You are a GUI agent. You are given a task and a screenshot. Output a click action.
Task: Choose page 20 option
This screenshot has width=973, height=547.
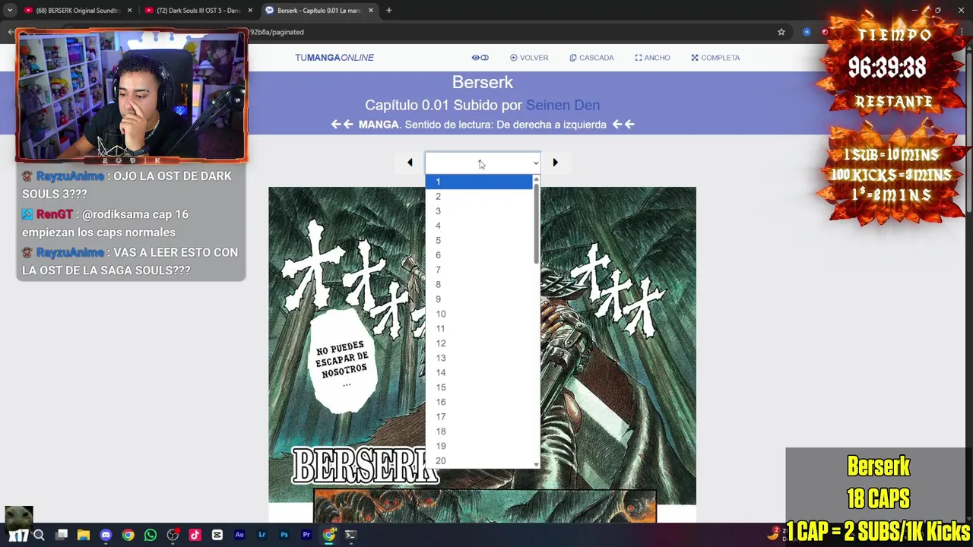pos(479,461)
